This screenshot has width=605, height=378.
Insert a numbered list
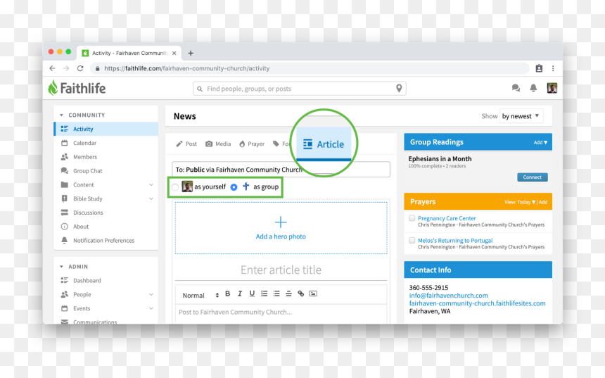point(265,294)
